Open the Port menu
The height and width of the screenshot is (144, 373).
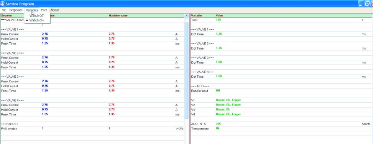(x=44, y=10)
